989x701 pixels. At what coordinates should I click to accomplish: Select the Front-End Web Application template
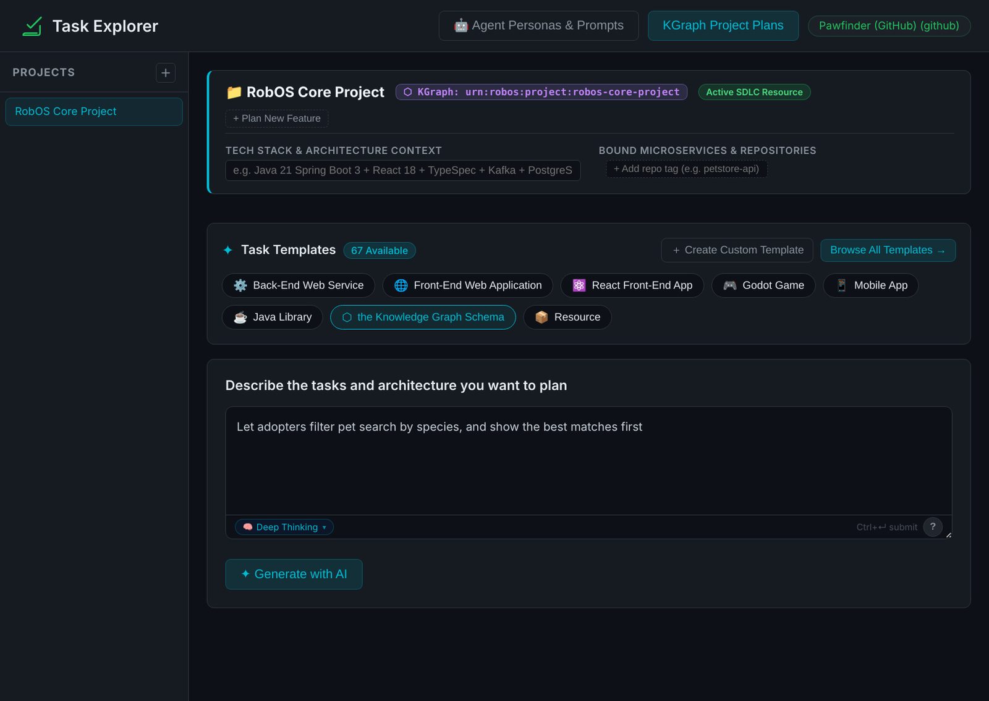[468, 285]
